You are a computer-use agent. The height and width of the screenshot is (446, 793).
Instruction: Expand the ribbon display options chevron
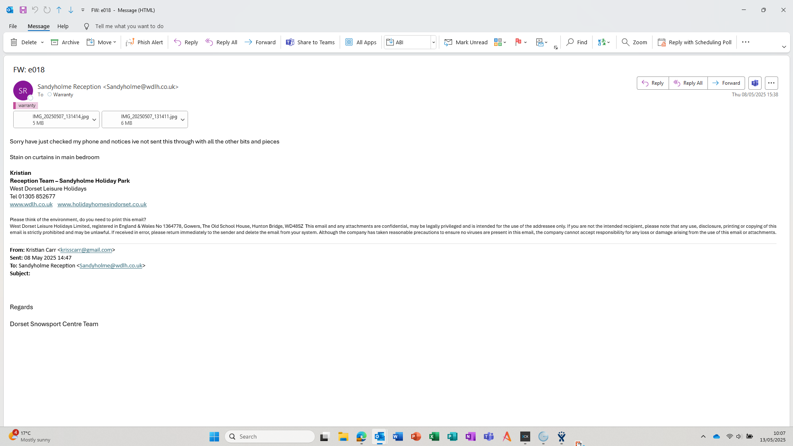coord(784,47)
